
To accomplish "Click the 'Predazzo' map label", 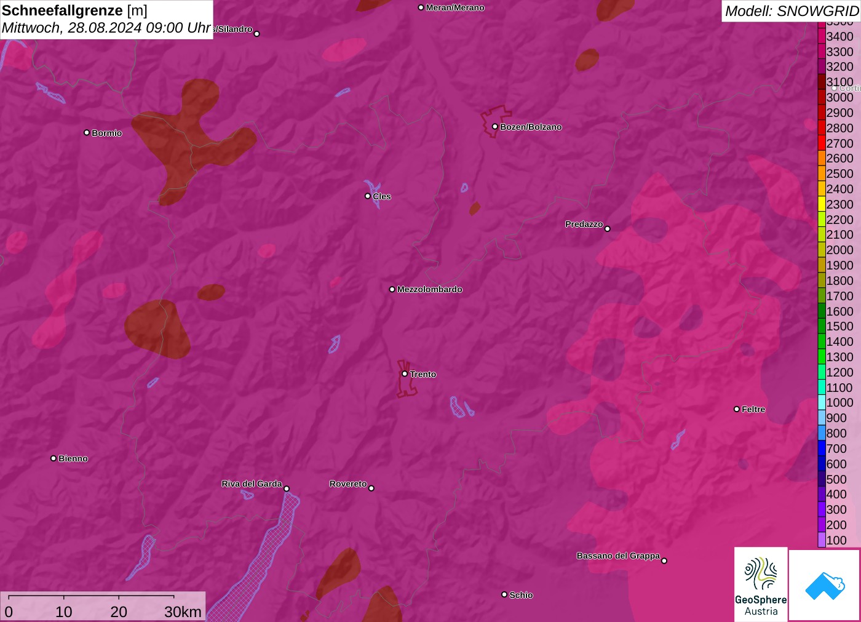I will (x=584, y=224).
